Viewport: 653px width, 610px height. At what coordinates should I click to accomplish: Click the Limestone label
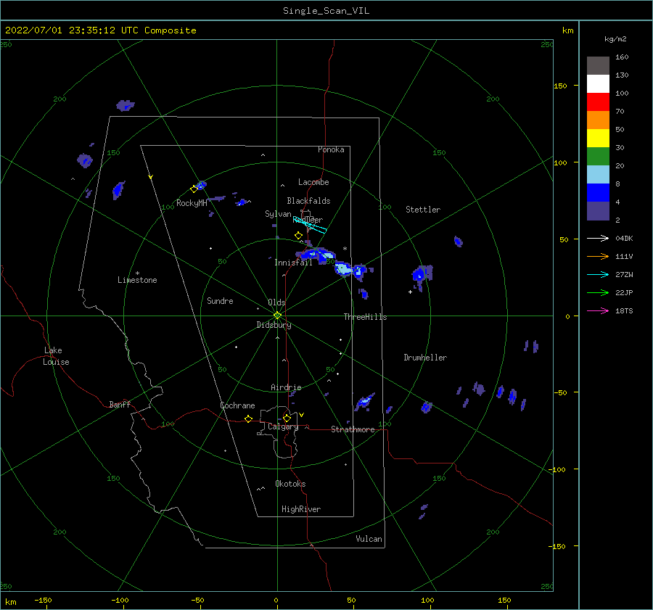tap(137, 280)
